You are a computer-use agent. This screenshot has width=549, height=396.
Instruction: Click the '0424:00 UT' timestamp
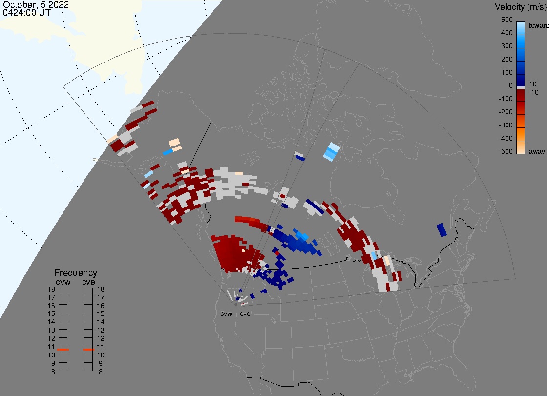[26, 13]
